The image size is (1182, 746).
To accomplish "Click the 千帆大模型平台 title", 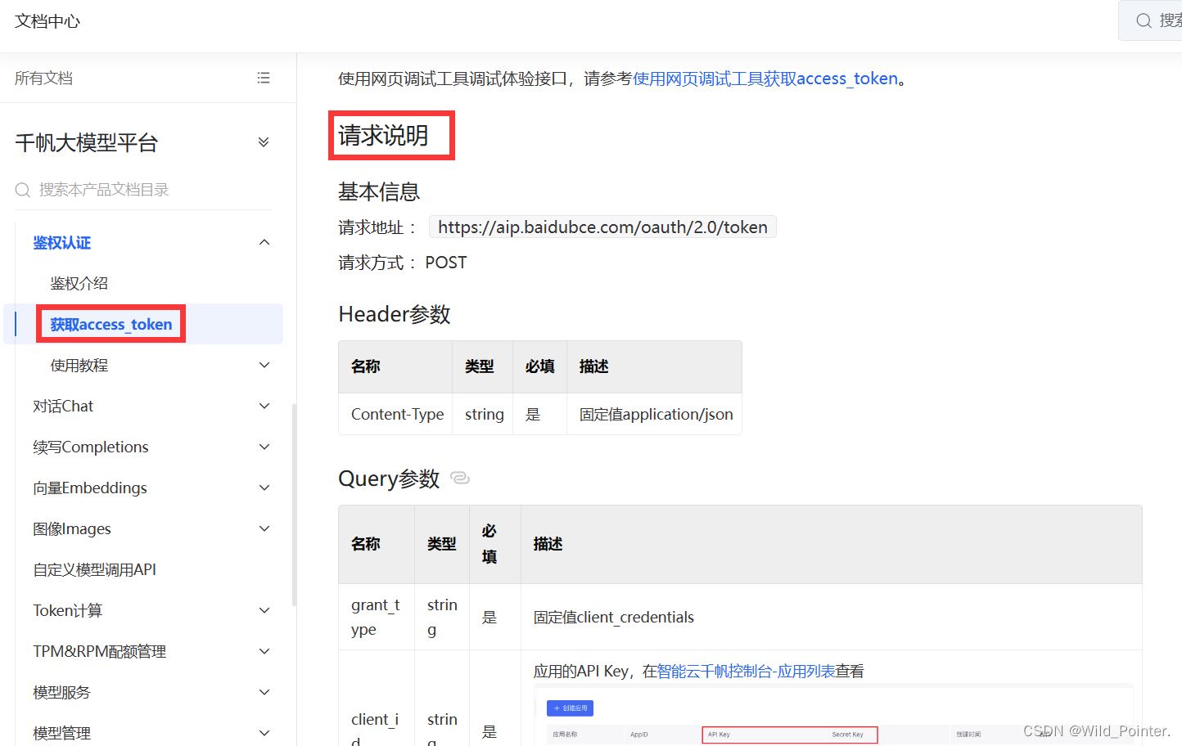I will tap(86, 142).
